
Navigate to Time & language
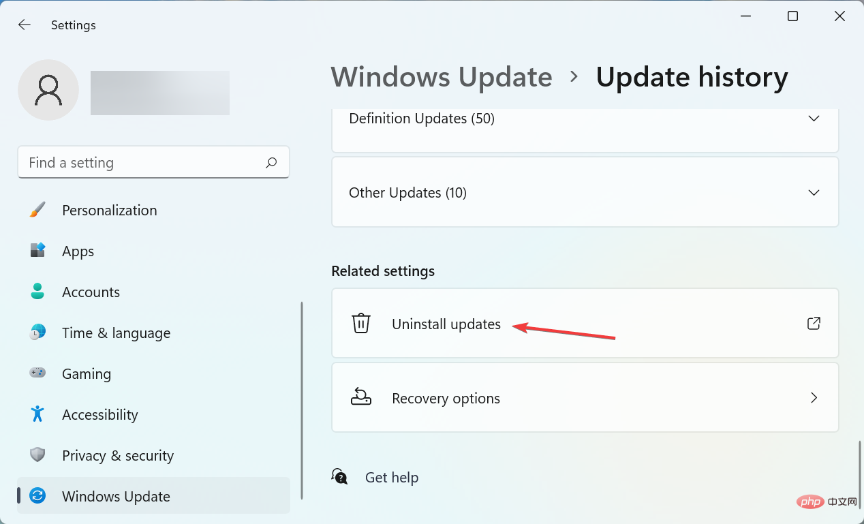tap(154, 333)
